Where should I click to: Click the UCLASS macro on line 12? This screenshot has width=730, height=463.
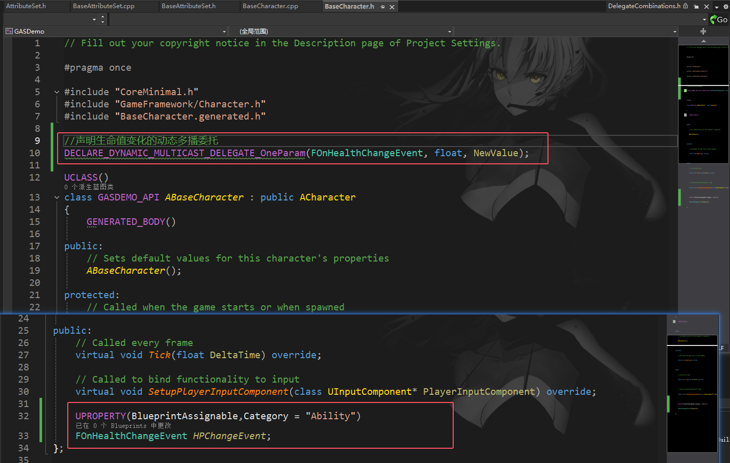[x=81, y=178]
